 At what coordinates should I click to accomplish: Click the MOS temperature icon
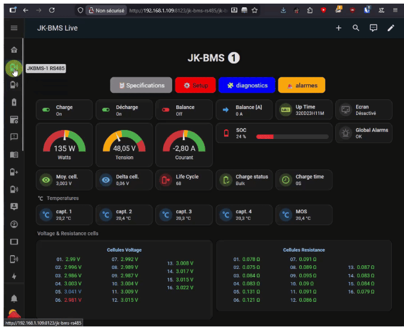pyautogui.click(x=286, y=214)
